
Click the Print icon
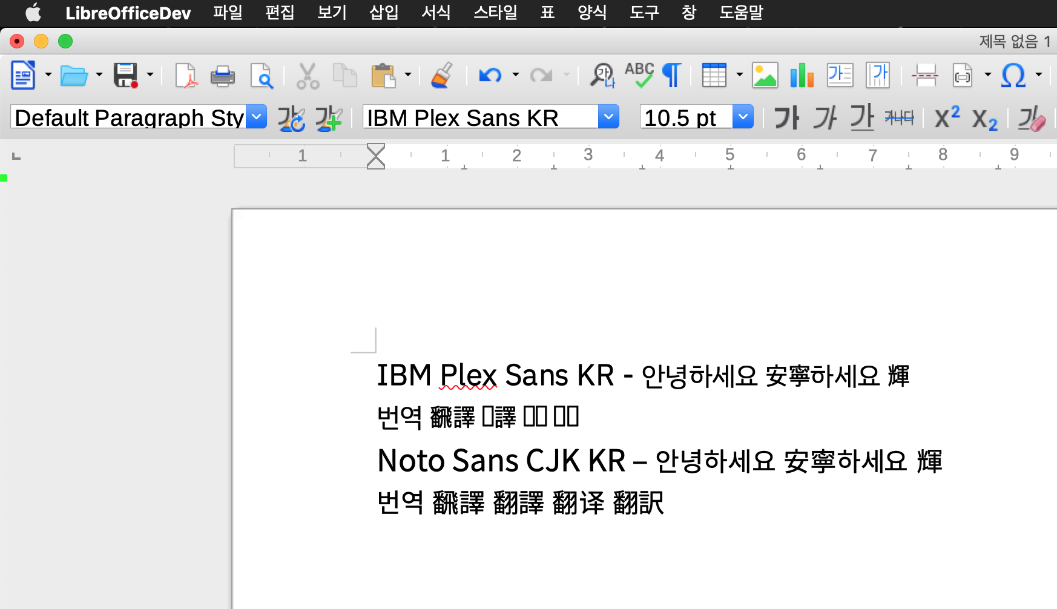[x=223, y=76]
